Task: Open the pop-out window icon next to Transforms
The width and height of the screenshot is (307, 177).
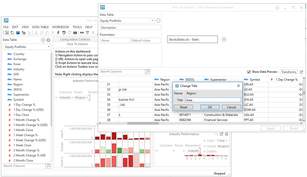Action: 301,72
